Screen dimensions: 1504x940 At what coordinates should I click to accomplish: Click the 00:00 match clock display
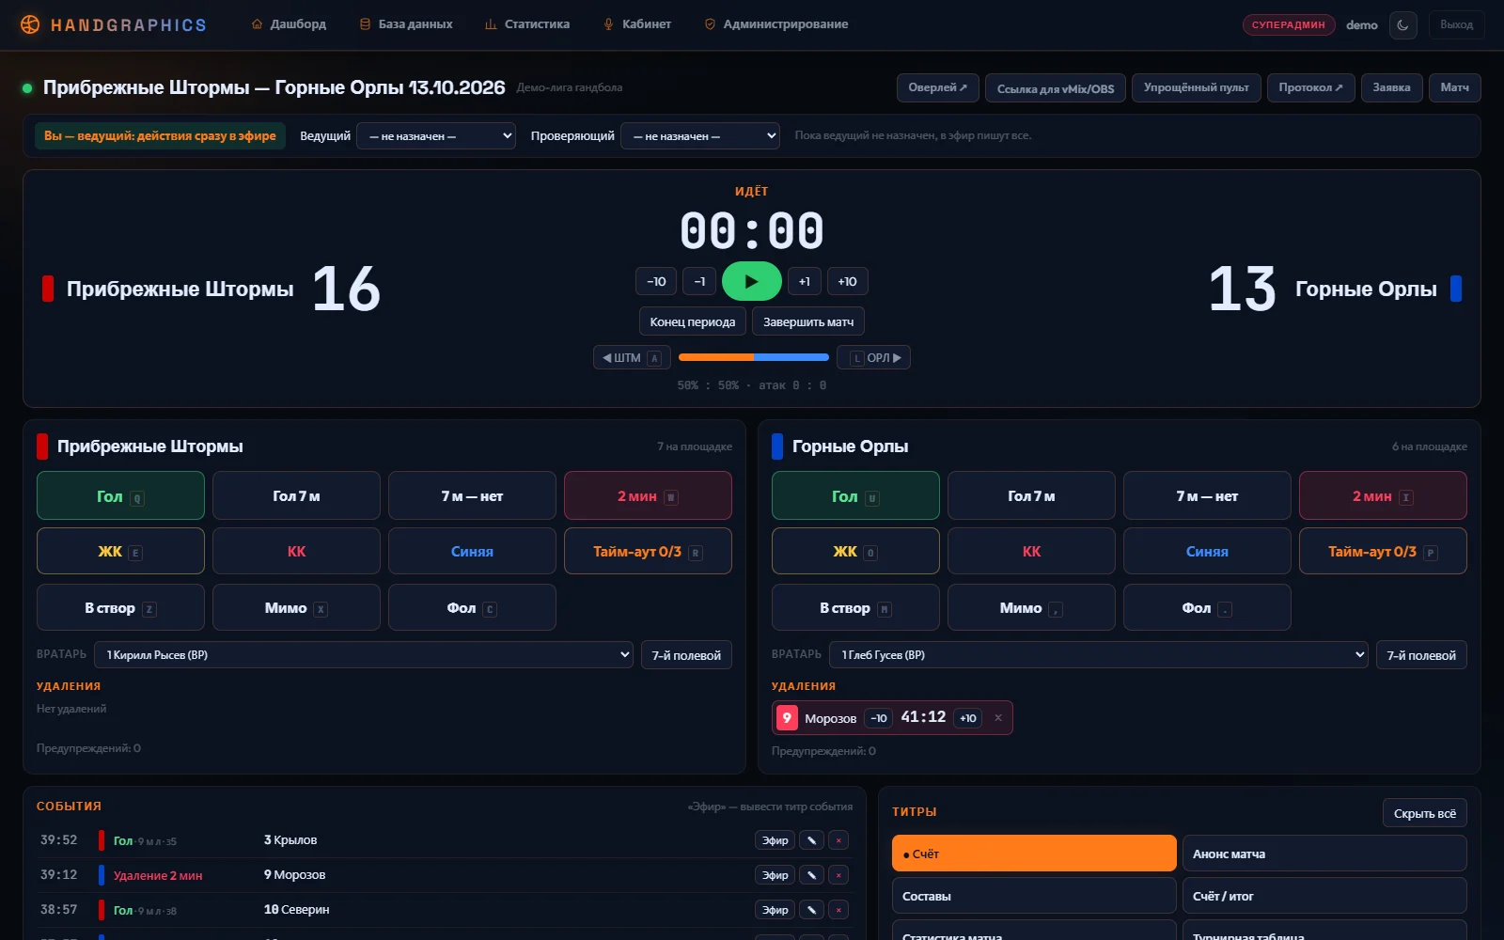pos(752,230)
